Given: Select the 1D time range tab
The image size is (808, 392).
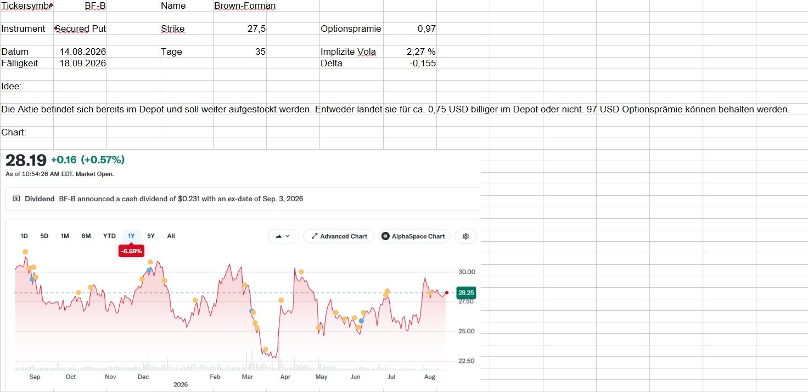Looking at the screenshot, I should (x=24, y=236).
